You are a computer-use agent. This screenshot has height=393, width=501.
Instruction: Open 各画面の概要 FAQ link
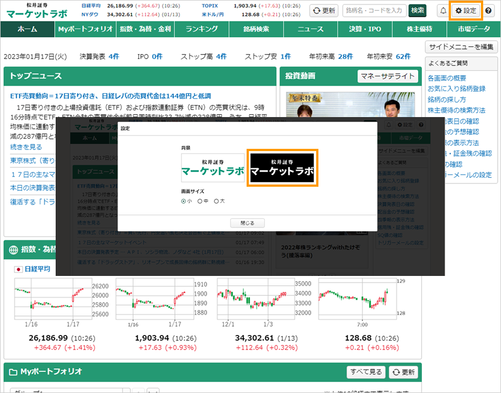[447, 78]
